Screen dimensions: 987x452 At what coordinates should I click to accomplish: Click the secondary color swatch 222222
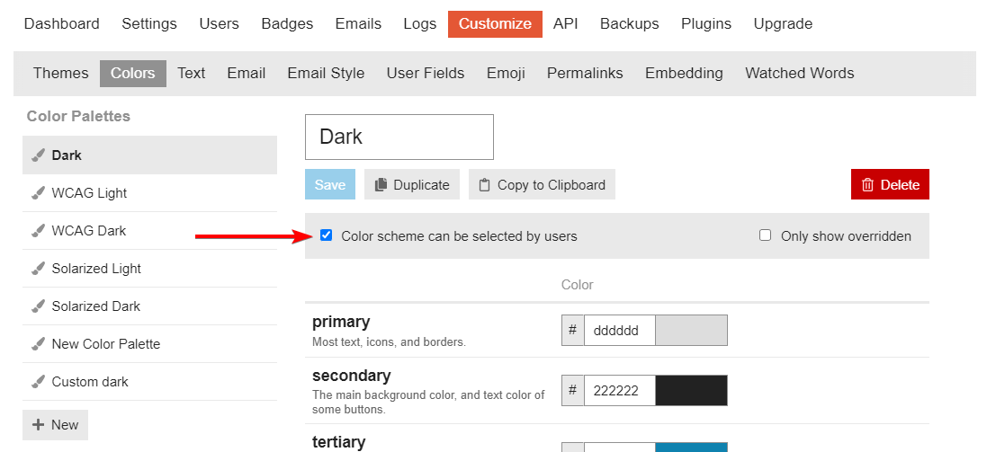tap(691, 390)
